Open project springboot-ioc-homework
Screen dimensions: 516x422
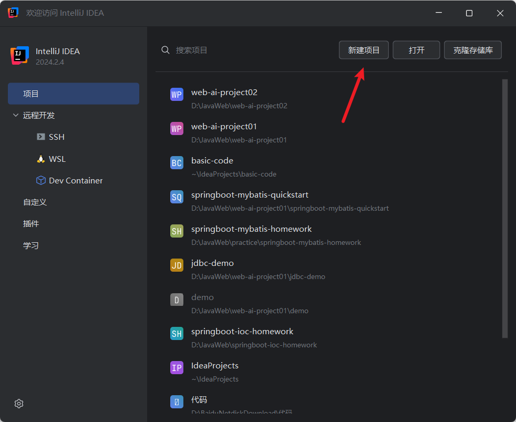242,332
